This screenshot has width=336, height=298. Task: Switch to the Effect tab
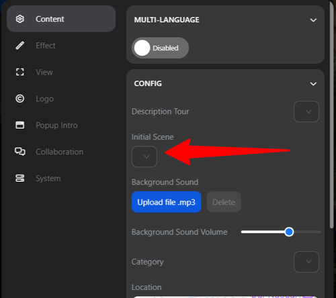pos(61,46)
